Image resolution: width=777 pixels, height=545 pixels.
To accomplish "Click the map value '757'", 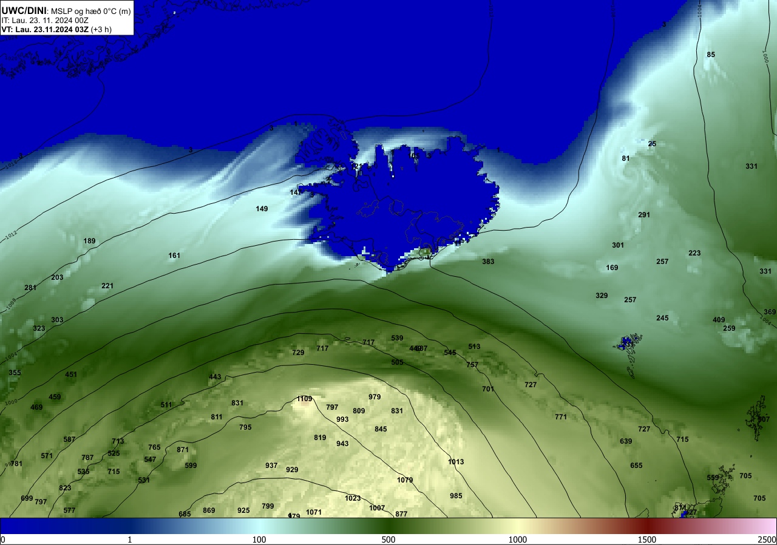I will point(472,365).
